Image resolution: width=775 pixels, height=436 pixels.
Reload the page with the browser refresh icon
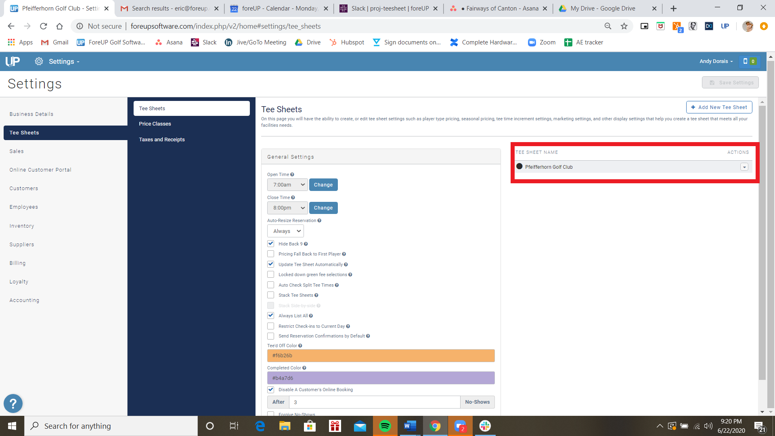point(43,26)
